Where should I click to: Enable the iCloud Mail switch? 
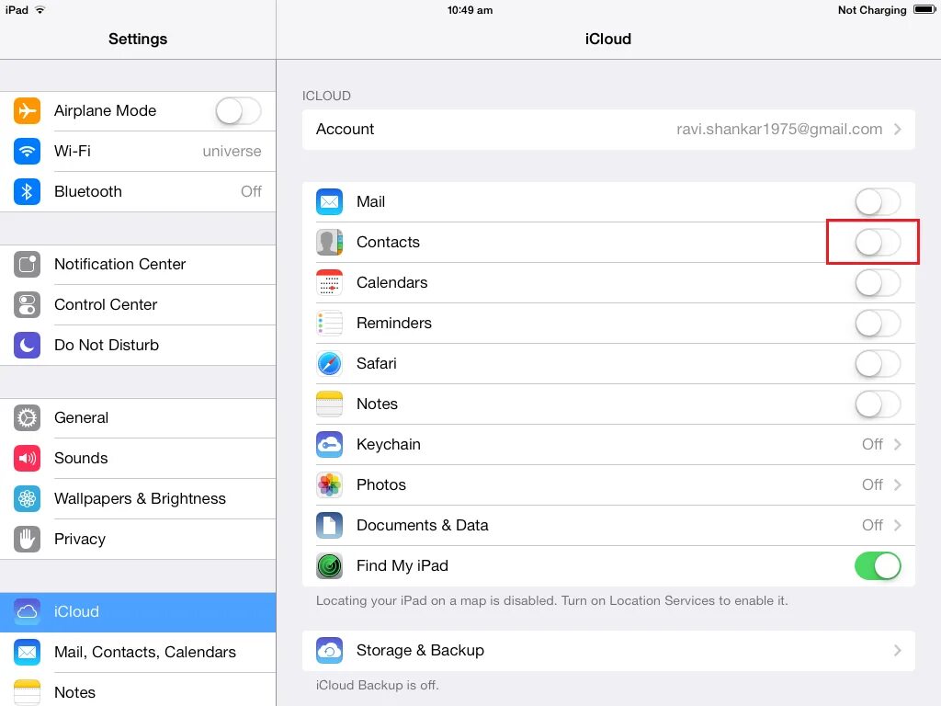878,201
